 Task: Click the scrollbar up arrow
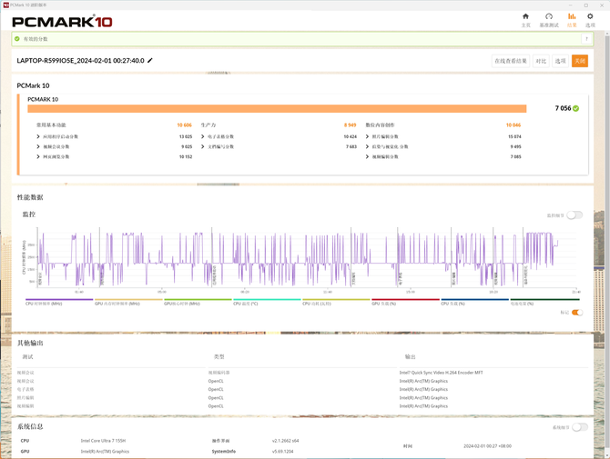click(607, 34)
